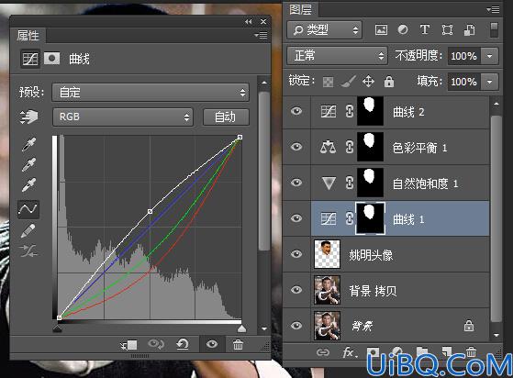Pick the gray point eyedropper
Screen dimensions: 513x378
tap(28, 164)
